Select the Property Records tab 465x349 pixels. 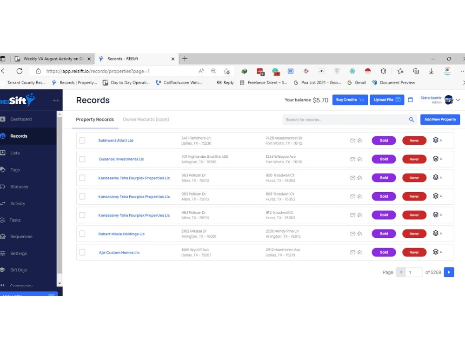pos(95,119)
